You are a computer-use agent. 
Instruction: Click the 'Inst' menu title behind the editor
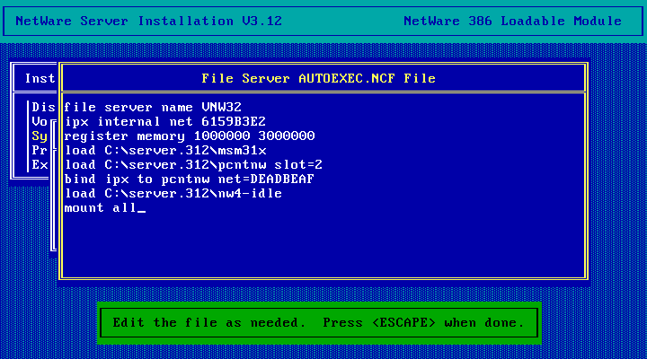(40, 78)
